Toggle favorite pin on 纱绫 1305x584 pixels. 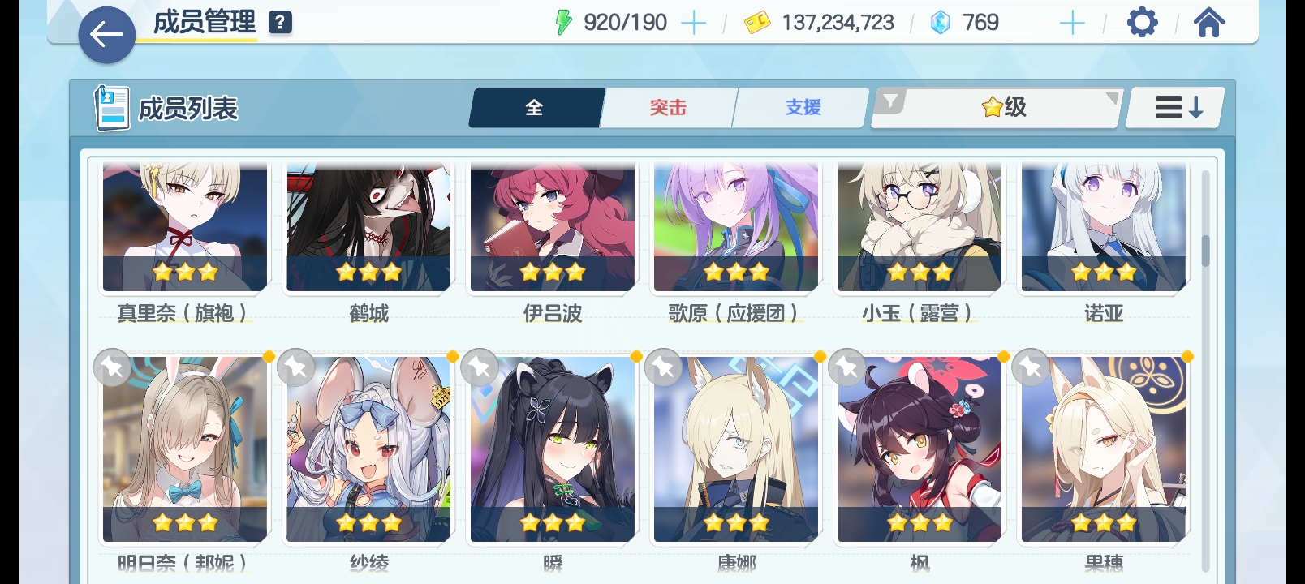pos(296,367)
